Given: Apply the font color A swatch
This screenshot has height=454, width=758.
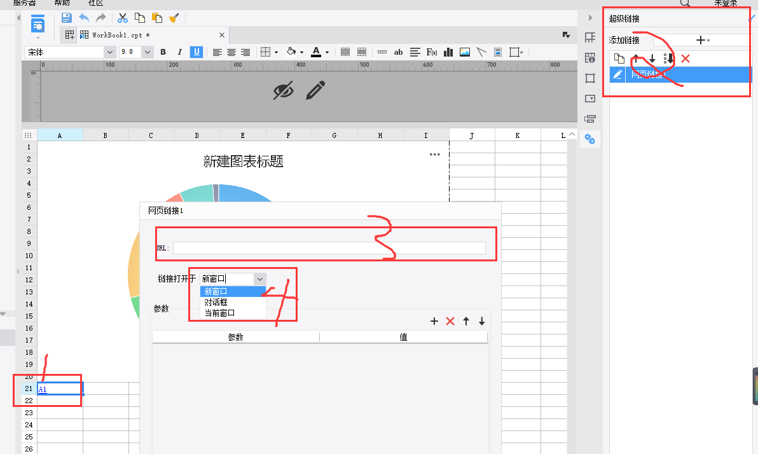Looking at the screenshot, I should point(316,52).
